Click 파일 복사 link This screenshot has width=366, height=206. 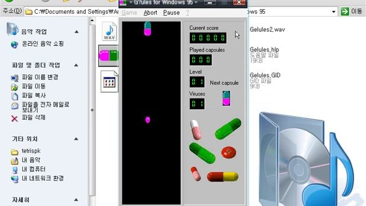(x=34, y=96)
